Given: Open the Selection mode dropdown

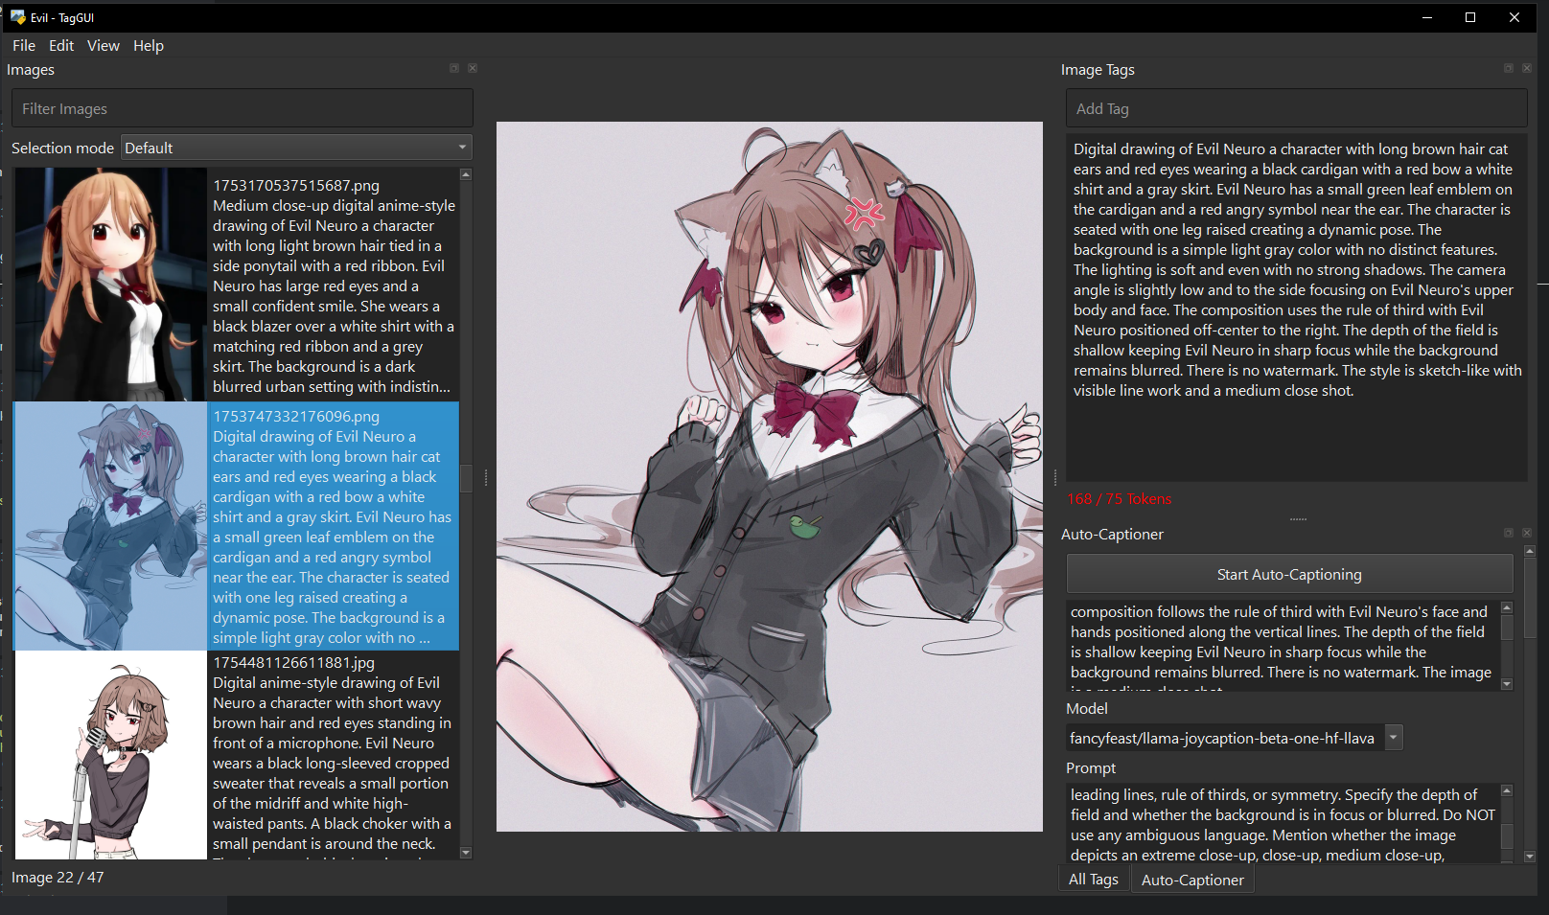Looking at the screenshot, I should (297, 148).
